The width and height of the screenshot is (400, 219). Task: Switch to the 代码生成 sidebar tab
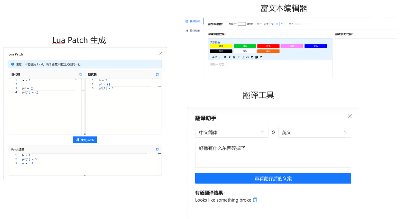pos(195,22)
